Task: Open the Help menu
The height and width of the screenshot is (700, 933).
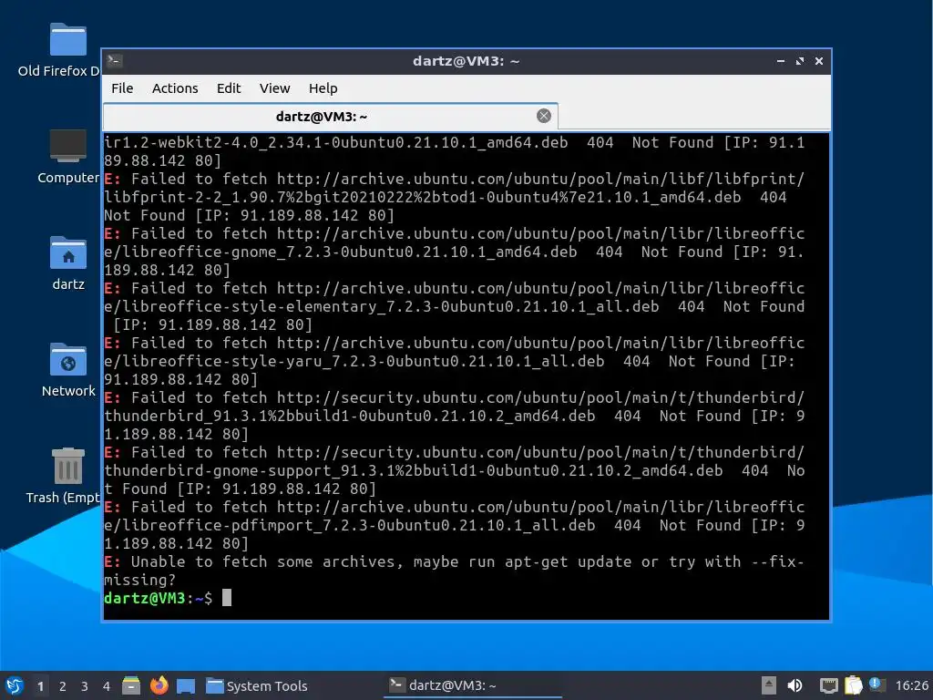Action: point(323,88)
